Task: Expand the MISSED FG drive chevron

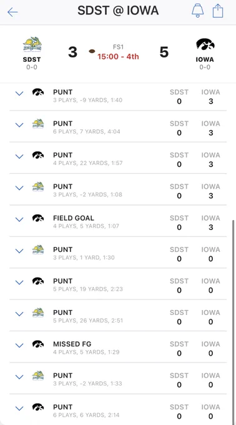Action: [x=19, y=345]
